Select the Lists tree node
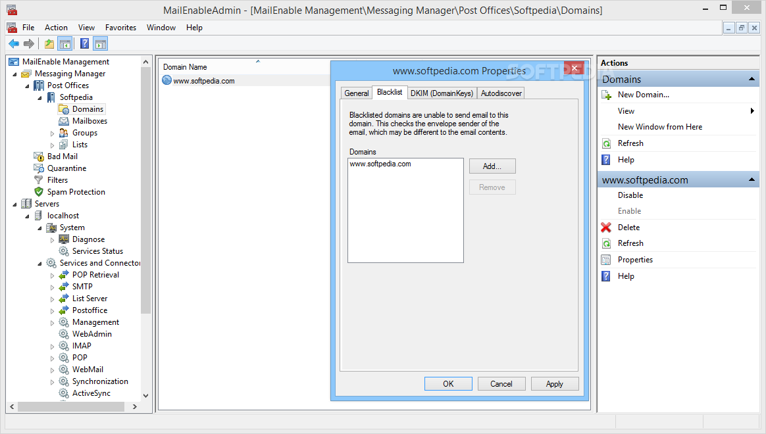The height and width of the screenshot is (434, 766). [80, 145]
